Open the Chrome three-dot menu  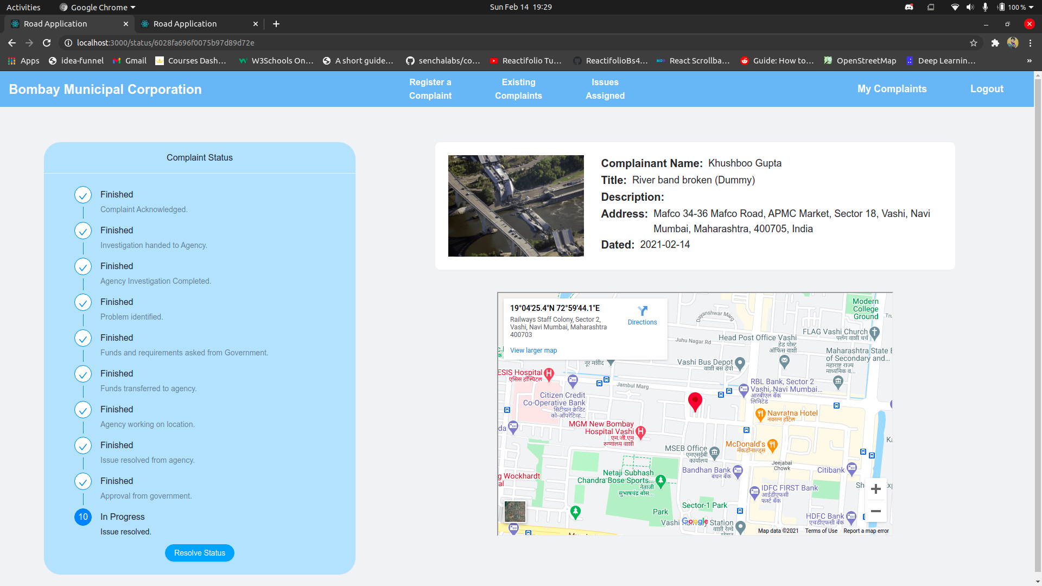click(1030, 43)
